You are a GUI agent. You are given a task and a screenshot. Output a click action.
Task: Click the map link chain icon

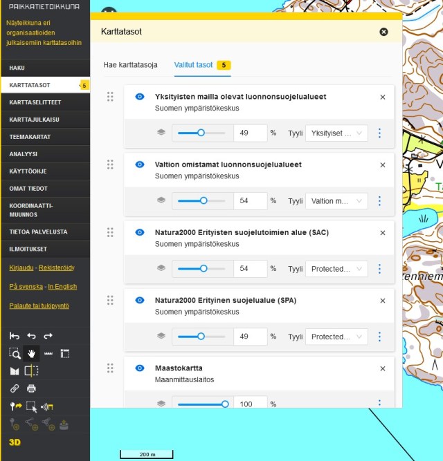click(x=15, y=388)
